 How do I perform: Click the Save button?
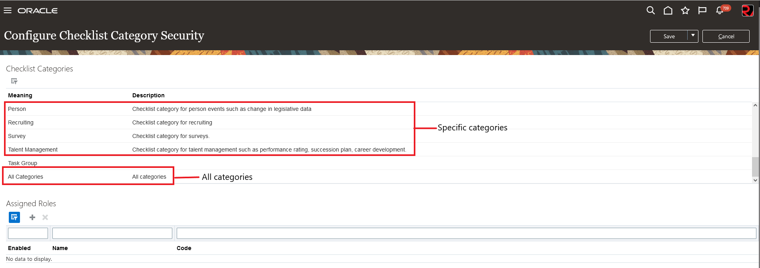(x=669, y=36)
